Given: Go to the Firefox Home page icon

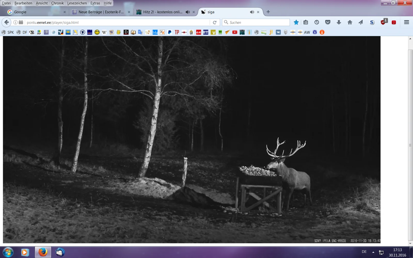Looking at the screenshot, I should (x=350, y=22).
